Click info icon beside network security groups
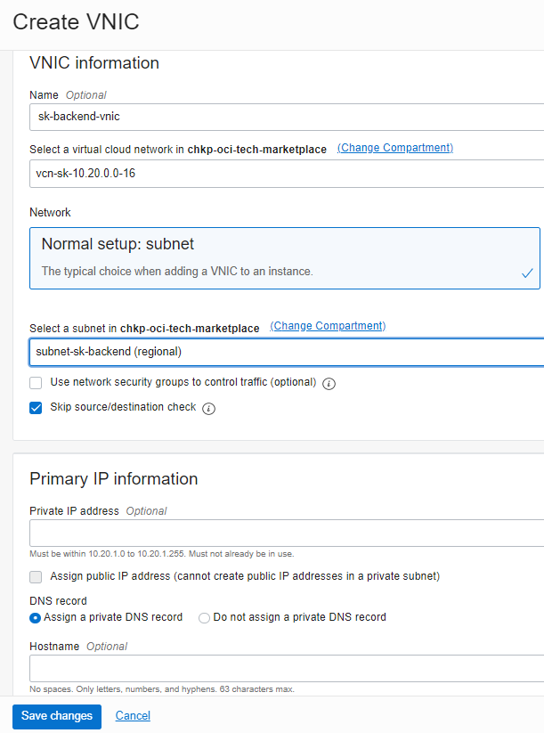 click(329, 384)
